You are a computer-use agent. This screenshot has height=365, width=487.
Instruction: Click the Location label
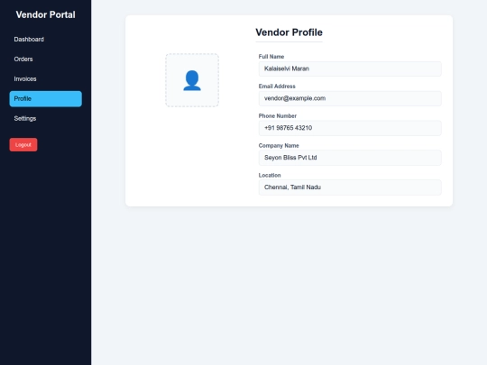pyautogui.click(x=270, y=176)
